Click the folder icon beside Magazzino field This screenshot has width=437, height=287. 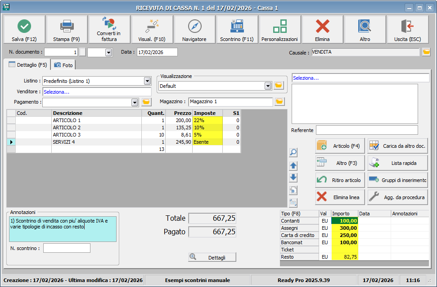tap(280, 102)
